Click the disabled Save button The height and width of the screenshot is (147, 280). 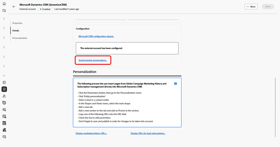point(268,7)
